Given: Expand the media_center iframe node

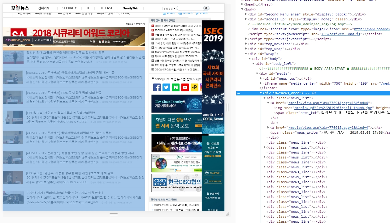Looking at the screenshot, I should coord(261,83).
